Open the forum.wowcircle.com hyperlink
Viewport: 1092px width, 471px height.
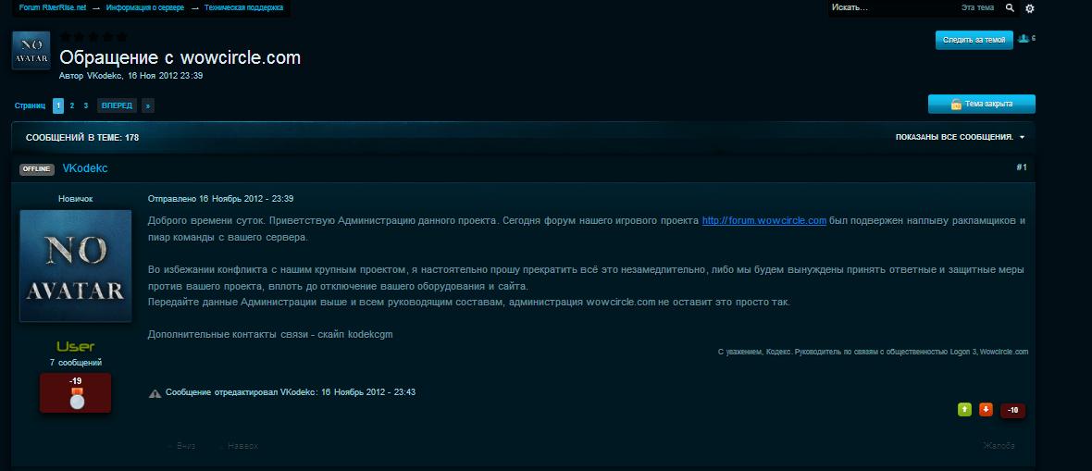pyautogui.click(x=764, y=221)
